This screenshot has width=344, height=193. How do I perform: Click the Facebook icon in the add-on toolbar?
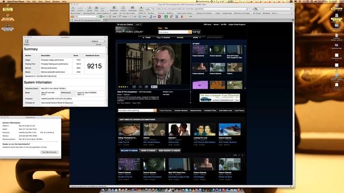tap(150, 17)
